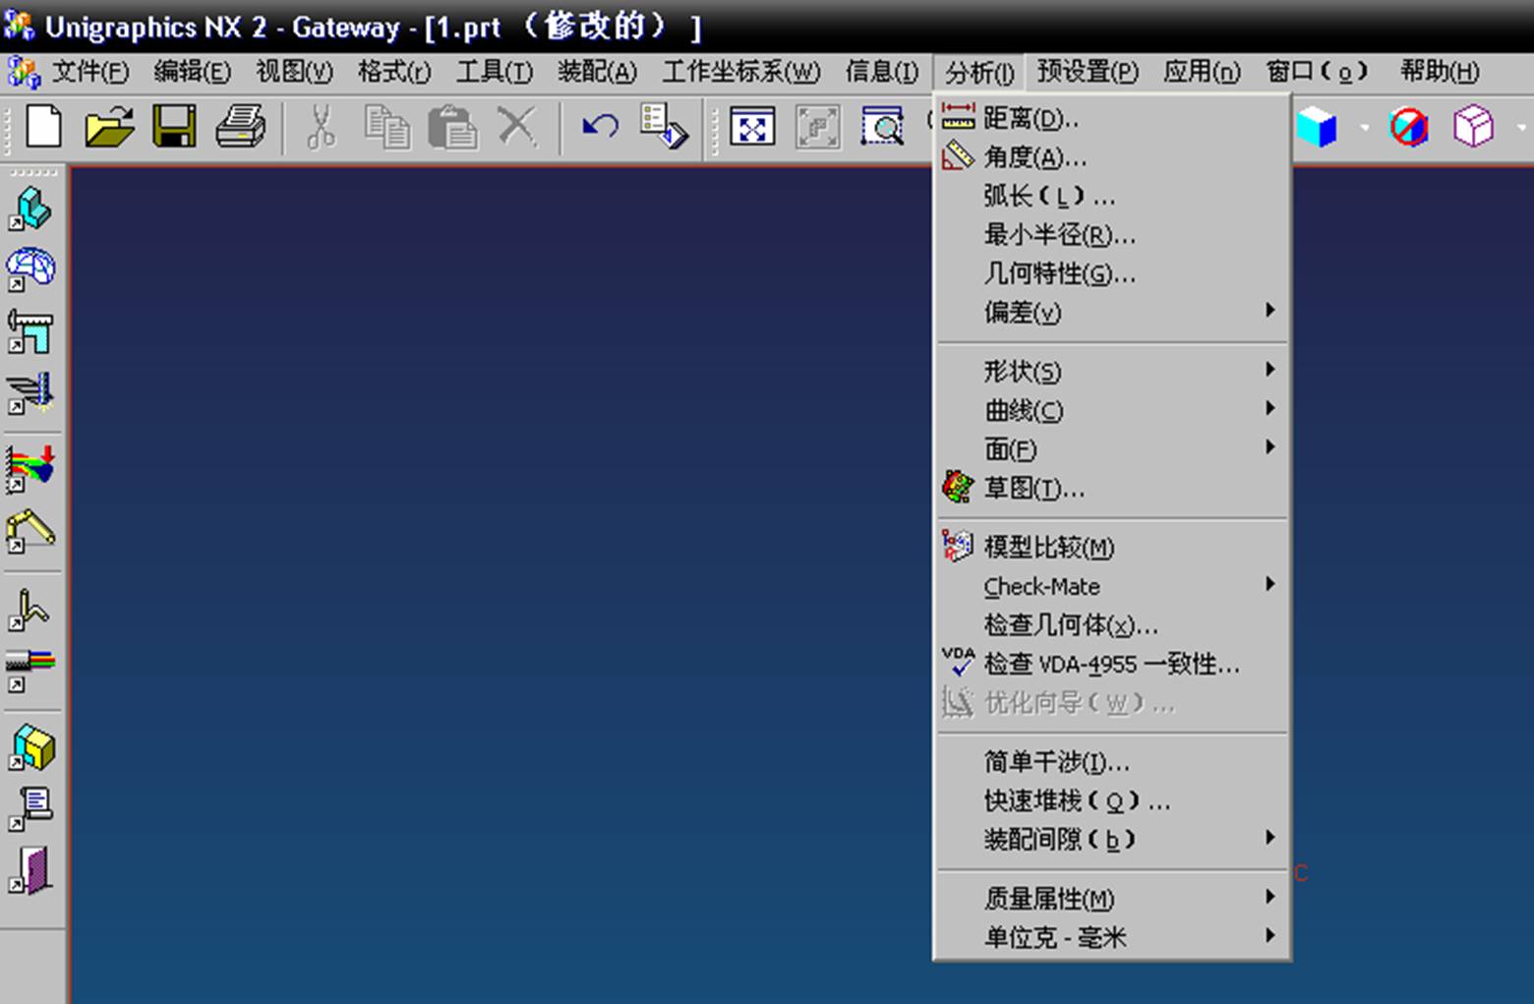Viewport: 1534px width, 1004px height.
Task: Open the 窗口(O) menu
Action: point(1317,72)
